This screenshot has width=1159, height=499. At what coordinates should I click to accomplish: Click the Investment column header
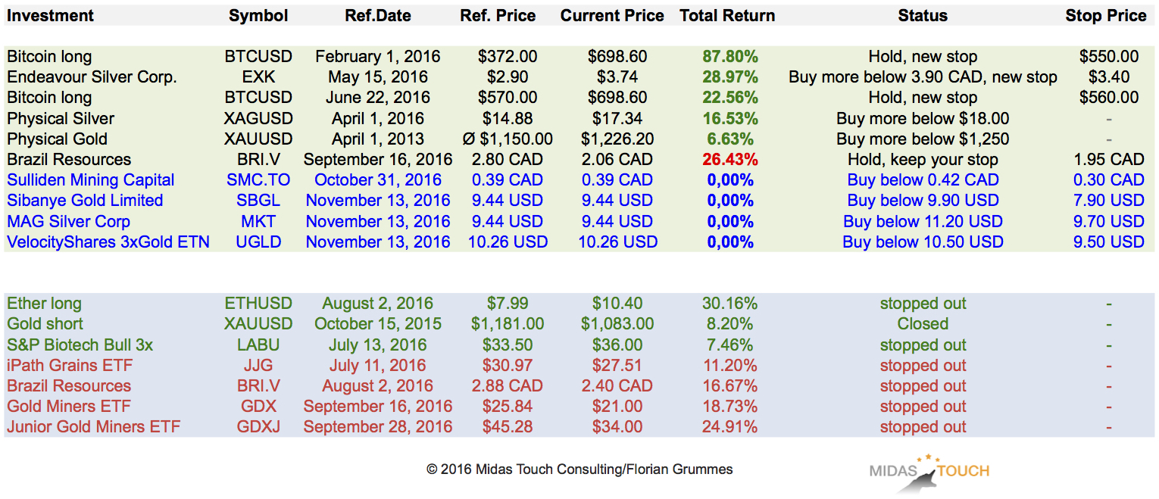click(50, 16)
